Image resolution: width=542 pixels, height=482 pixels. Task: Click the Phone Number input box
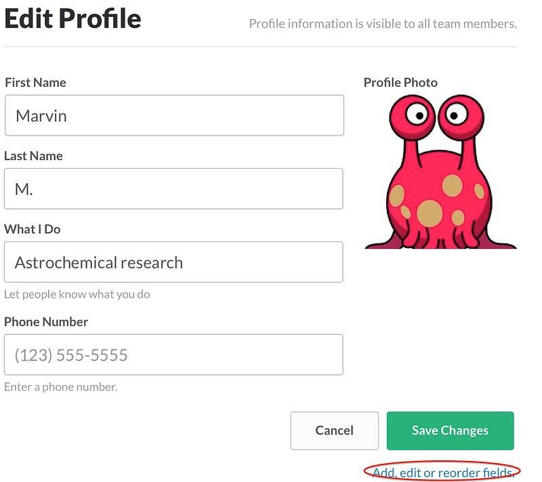pos(173,355)
